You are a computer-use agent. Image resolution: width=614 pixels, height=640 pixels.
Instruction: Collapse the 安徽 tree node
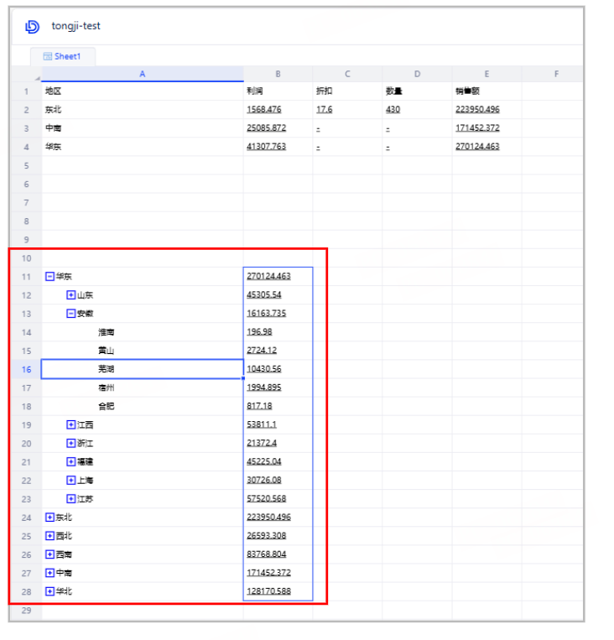click(71, 313)
